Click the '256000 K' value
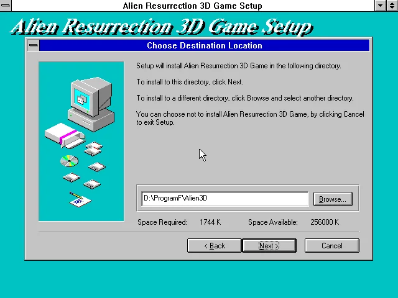This screenshot has width=398, height=298. pyautogui.click(x=325, y=222)
